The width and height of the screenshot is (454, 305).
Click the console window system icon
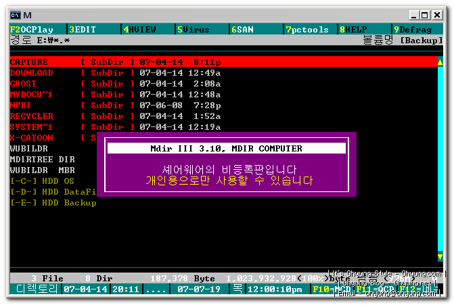click(16, 15)
